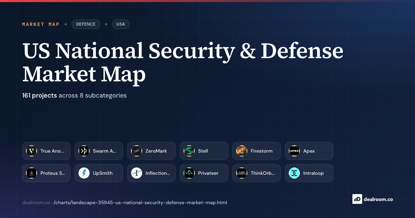Open the Intraloop company name
The width and height of the screenshot is (415, 218).
(x=313, y=173)
